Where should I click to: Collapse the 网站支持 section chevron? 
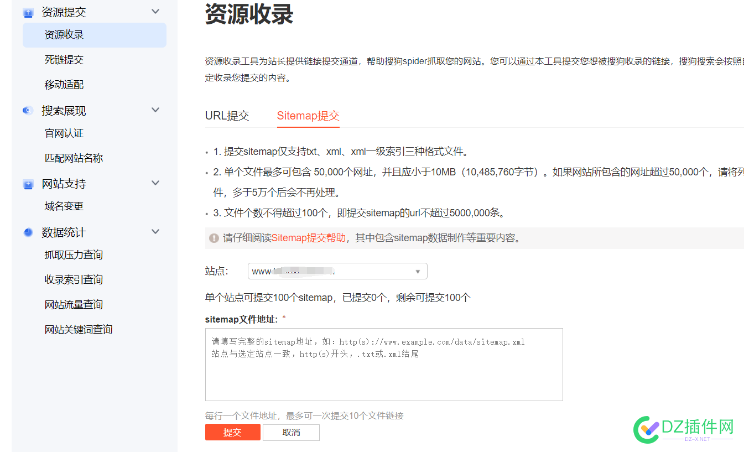155,183
